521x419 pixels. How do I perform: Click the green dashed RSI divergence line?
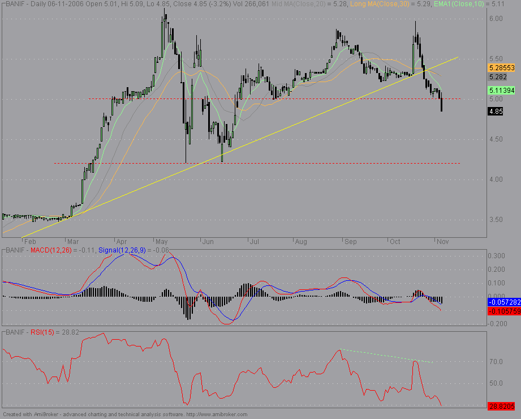click(386, 356)
